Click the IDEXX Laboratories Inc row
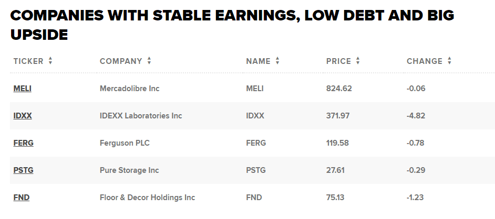 click(x=141, y=116)
